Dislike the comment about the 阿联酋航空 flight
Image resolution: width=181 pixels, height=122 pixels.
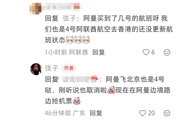point(167,52)
